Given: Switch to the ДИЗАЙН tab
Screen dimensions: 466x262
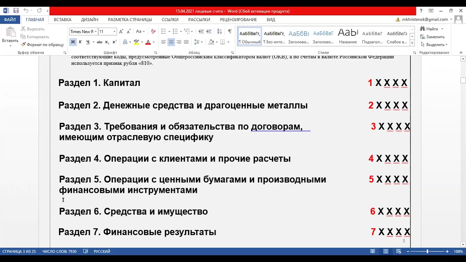Looking at the screenshot, I should (x=90, y=20).
